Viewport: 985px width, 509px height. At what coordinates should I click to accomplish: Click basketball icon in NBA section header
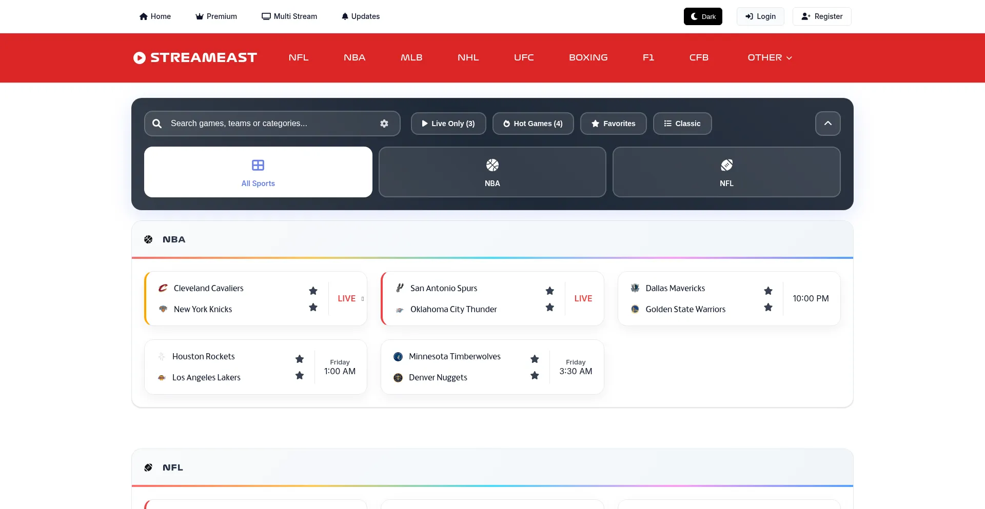(x=148, y=239)
